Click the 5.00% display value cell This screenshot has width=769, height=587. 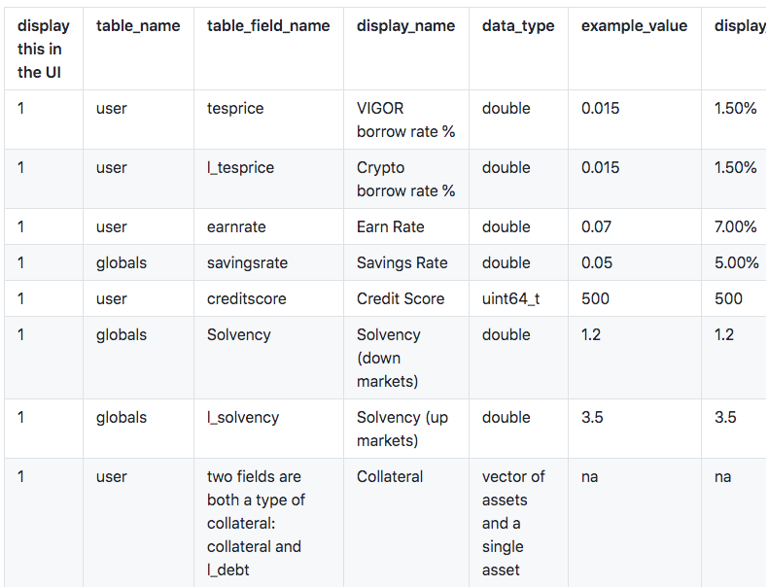coord(736,263)
